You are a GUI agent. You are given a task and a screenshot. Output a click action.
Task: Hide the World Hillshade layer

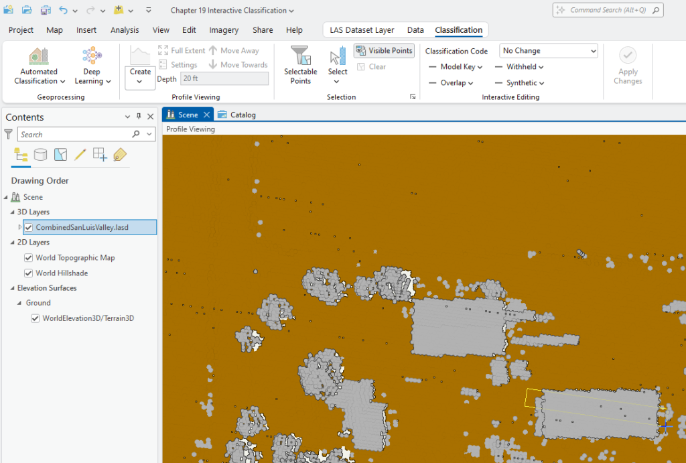coord(28,273)
